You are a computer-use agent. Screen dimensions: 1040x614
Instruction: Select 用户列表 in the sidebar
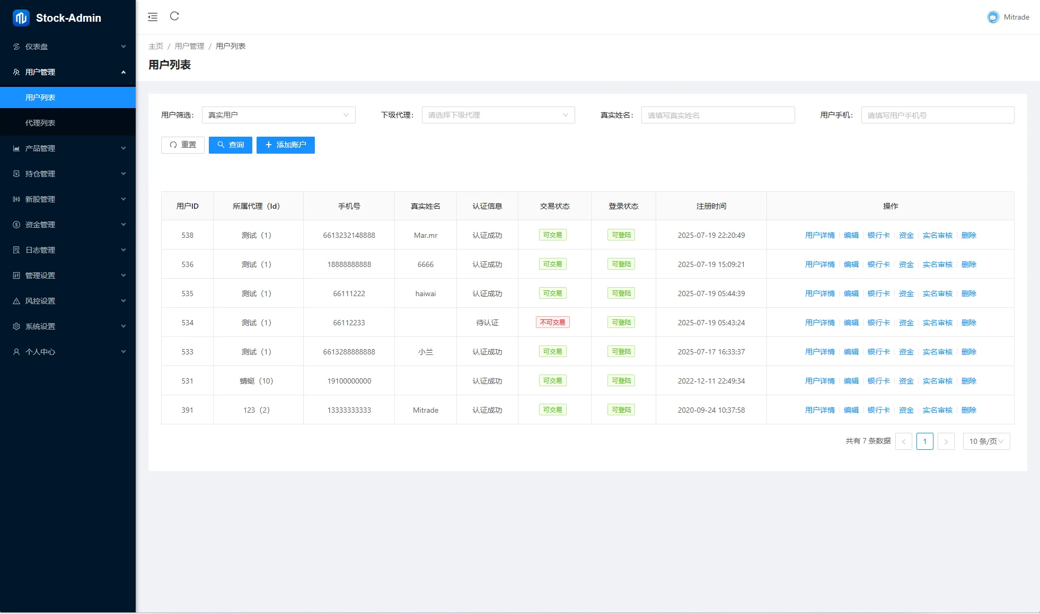click(x=40, y=97)
